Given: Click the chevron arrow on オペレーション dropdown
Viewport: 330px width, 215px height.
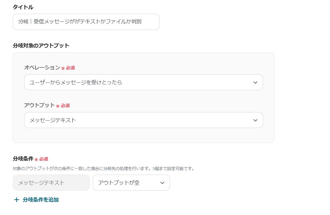Looking at the screenshot, I should click(255, 82).
